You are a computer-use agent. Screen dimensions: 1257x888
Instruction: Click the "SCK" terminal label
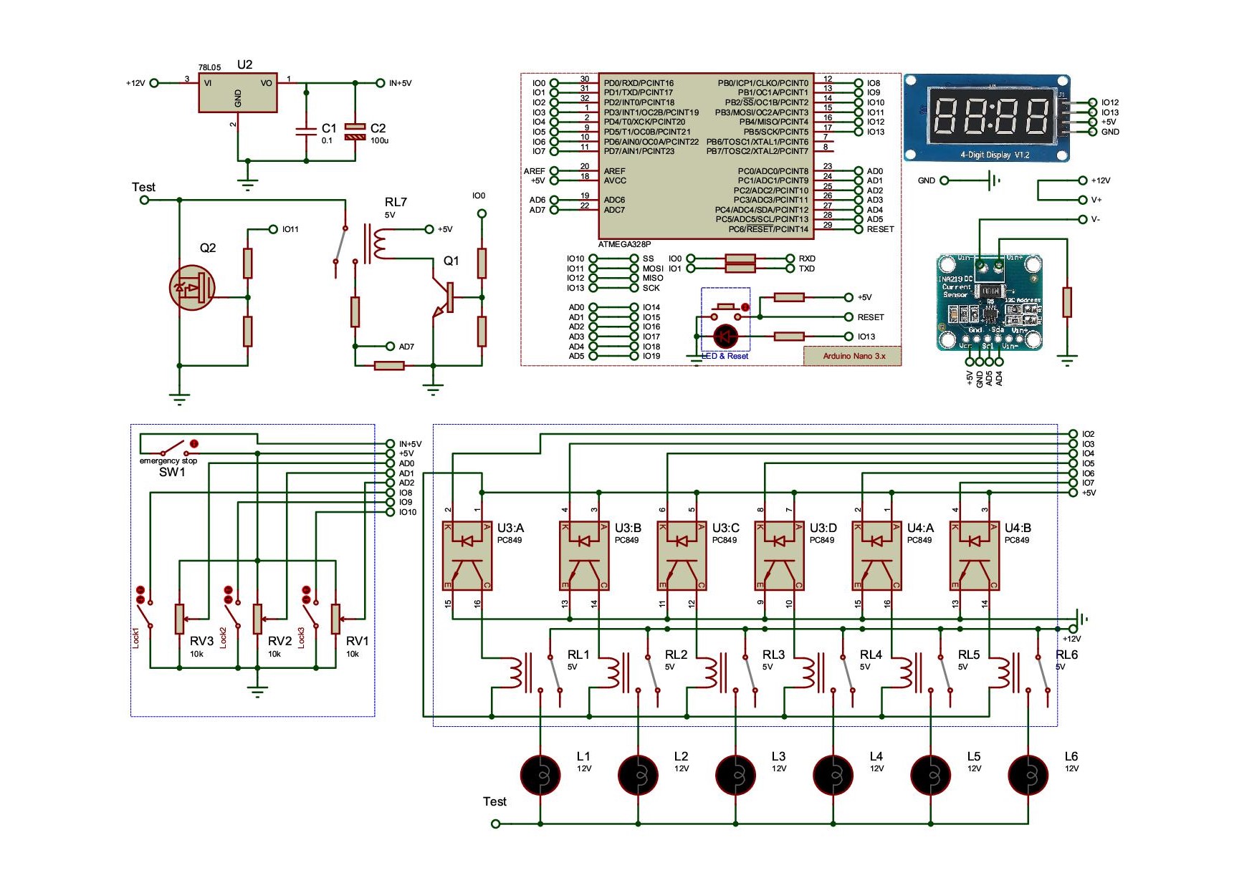[651, 288]
